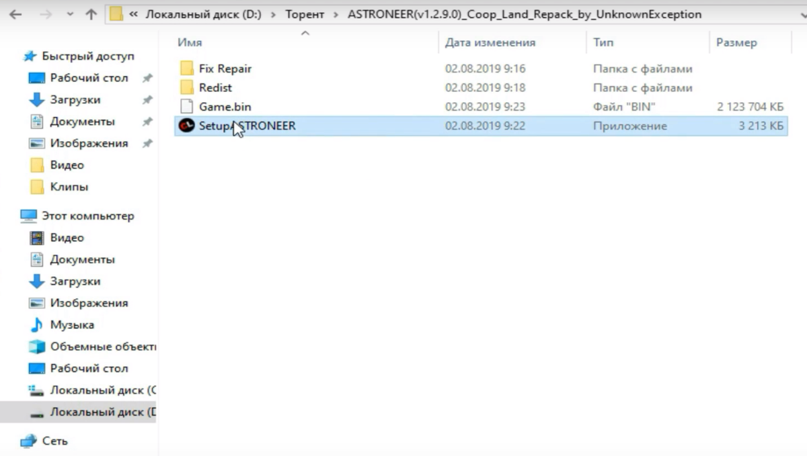Select the Fix Repair folder icon
Screen dimensions: 807x456
187,69
